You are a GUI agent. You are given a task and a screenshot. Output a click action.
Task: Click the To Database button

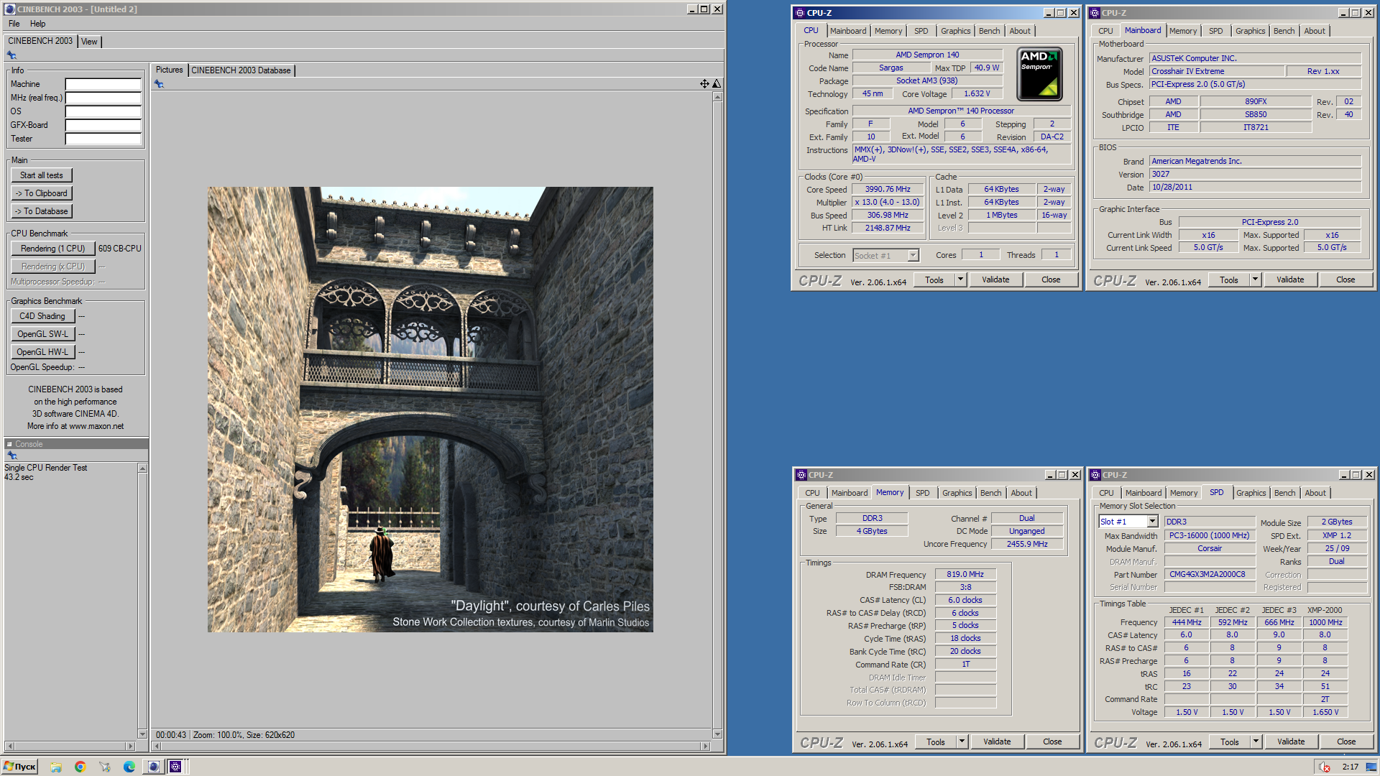(x=42, y=211)
